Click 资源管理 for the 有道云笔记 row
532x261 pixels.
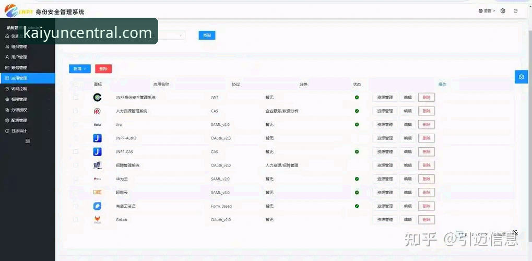point(385,206)
